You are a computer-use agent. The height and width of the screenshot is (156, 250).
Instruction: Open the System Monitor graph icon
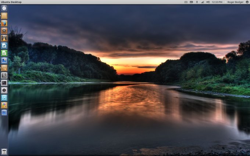4,98
